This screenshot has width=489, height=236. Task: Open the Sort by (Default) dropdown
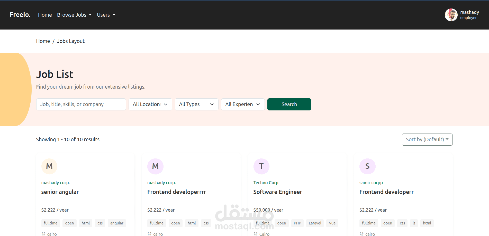pos(427,139)
